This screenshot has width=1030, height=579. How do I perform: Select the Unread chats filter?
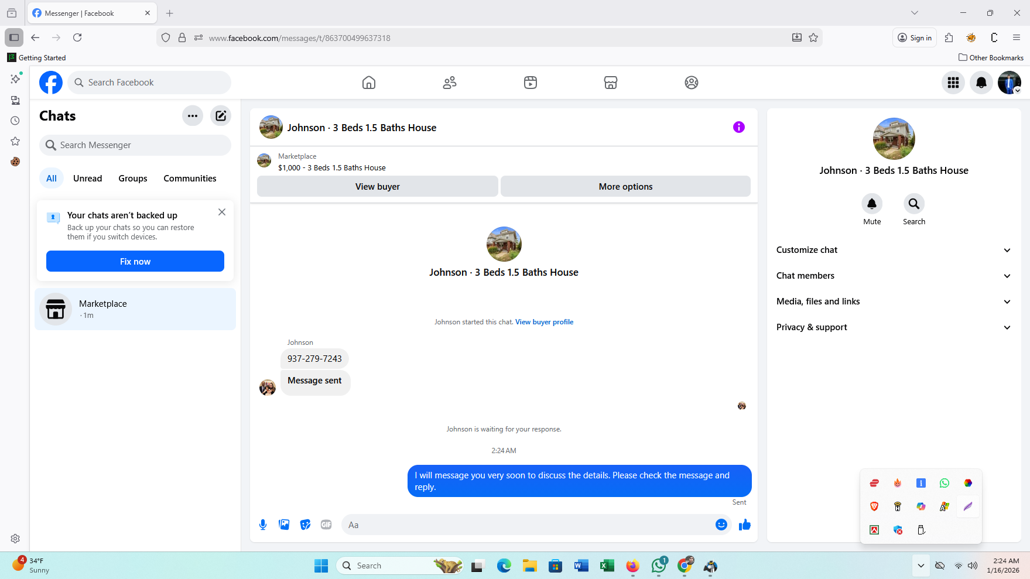88,179
